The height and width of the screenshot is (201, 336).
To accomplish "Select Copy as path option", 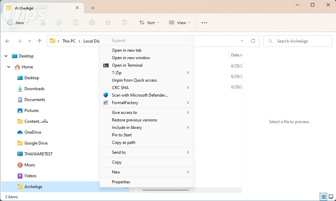I will (x=124, y=143).
